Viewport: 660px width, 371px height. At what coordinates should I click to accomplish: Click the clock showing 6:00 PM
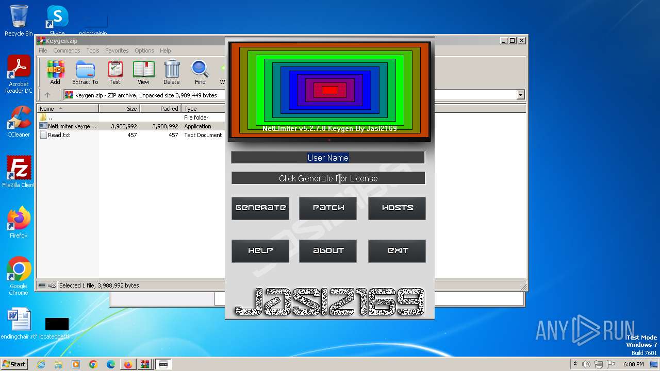(x=633, y=364)
